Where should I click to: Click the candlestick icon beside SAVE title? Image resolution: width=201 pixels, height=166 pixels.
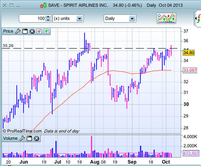pos(43,5)
